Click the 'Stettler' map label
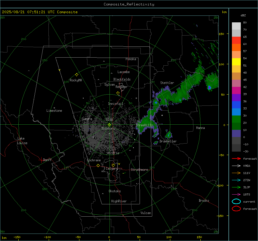This screenshot has height=241, width=258. click(167, 83)
